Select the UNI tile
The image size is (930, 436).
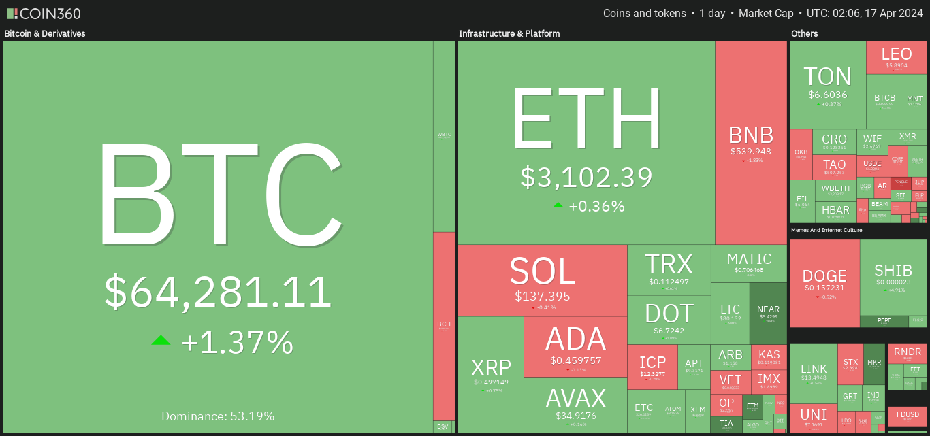(x=814, y=418)
